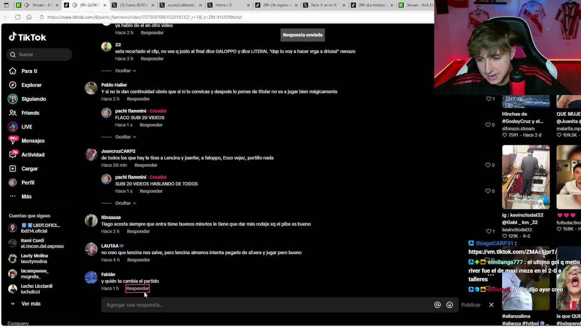
Task: Click the Mensajes icon with badge
Action: (x=13, y=141)
